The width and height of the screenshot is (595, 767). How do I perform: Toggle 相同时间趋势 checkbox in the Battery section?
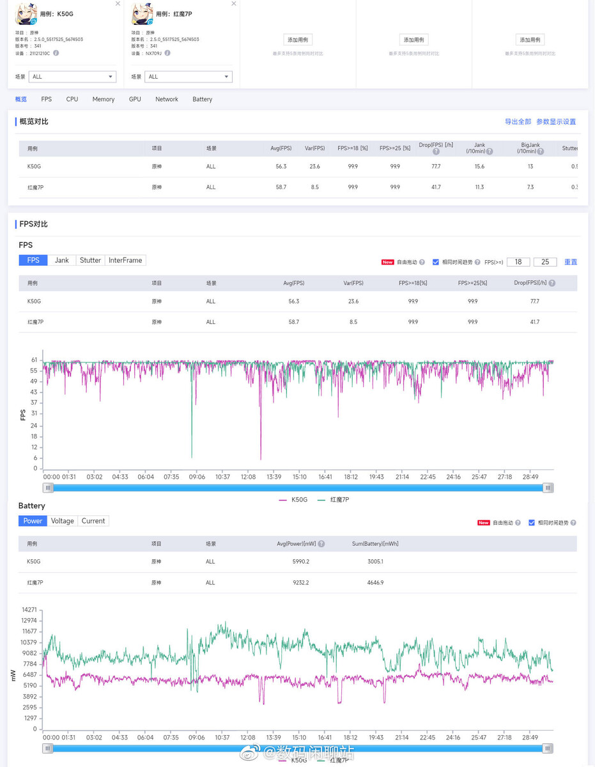532,523
